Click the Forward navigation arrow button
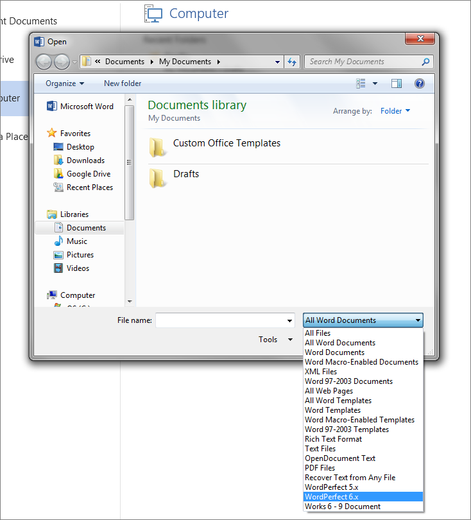The width and height of the screenshot is (471, 520). 62,62
